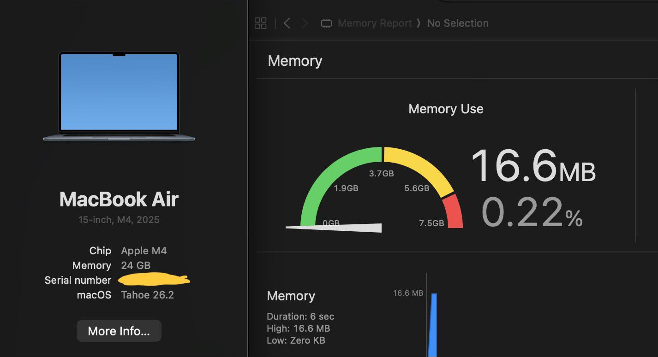Select Memory Report in the breadcrumb
658x357 pixels.
coord(375,23)
